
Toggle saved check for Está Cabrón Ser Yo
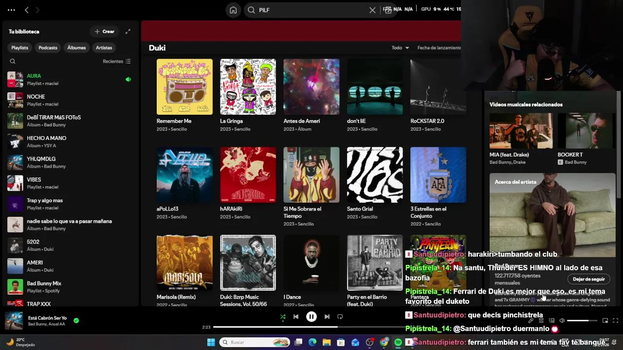point(76,320)
